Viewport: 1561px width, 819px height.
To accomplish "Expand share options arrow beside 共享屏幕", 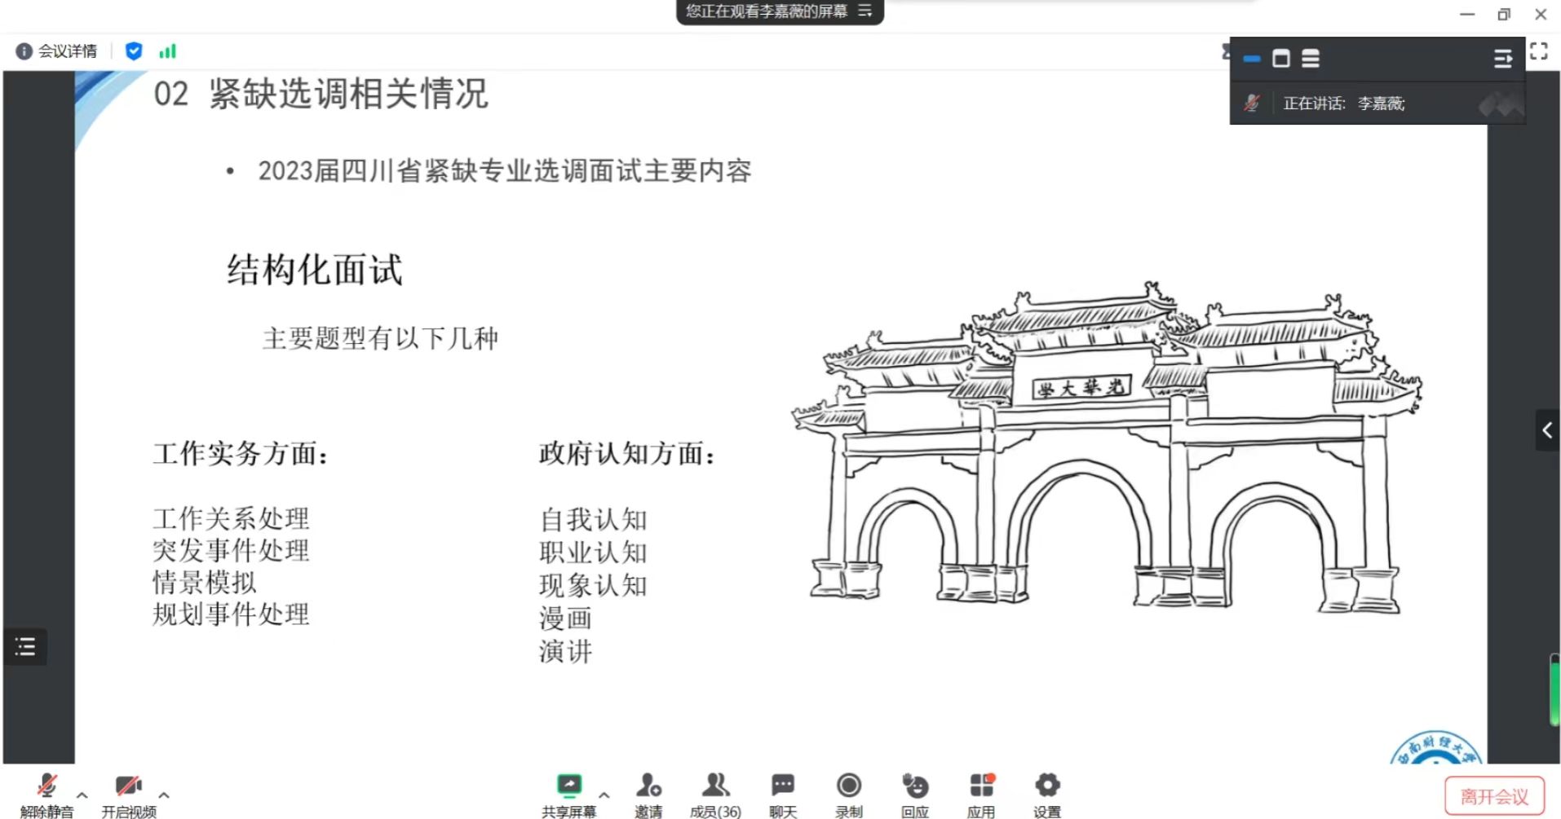I will coord(604,795).
